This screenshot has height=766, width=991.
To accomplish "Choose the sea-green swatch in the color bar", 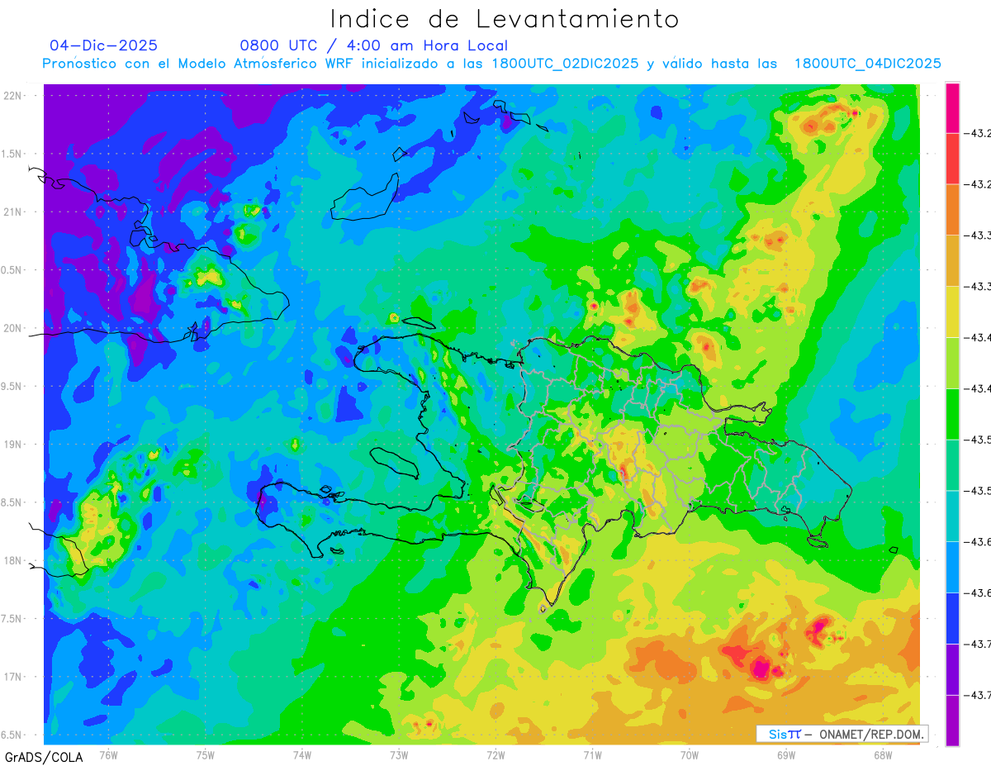I will pyautogui.click(x=952, y=465).
